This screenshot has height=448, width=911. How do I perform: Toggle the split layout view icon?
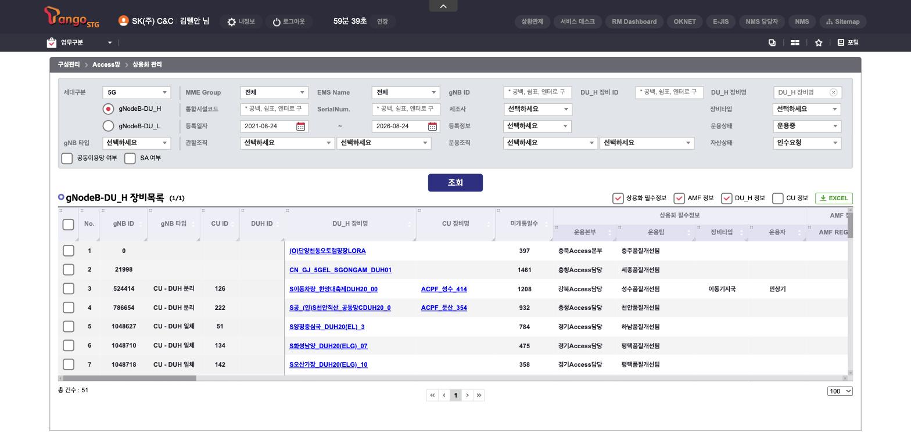point(795,42)
